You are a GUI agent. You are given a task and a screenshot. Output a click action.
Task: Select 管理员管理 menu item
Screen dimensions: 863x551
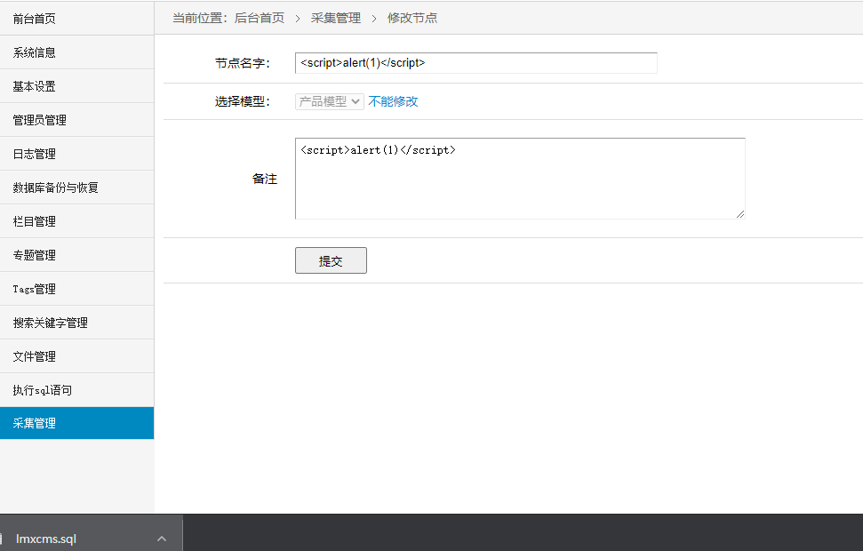tap(76, 120)
